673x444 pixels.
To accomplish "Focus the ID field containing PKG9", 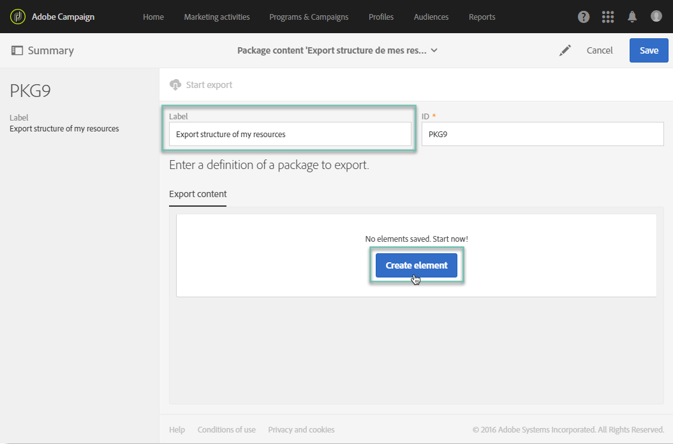I will (x=543, y=134).
